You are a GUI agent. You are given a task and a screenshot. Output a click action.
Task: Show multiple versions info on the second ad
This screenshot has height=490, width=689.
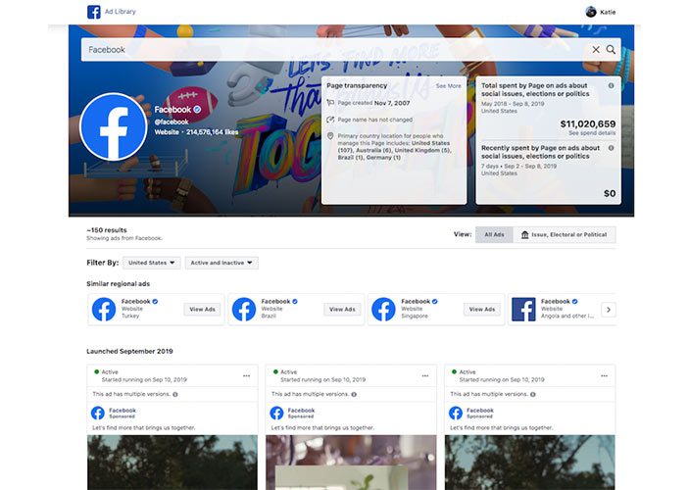click(x=354, y=394)
